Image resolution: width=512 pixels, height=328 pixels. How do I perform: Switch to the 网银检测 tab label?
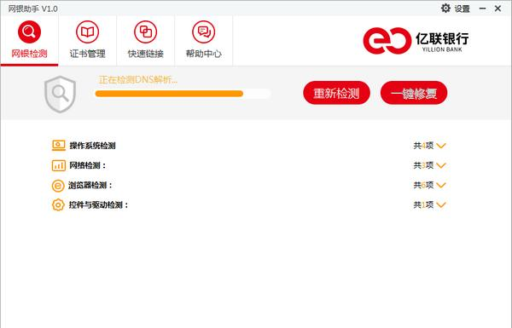coord(29,54)
